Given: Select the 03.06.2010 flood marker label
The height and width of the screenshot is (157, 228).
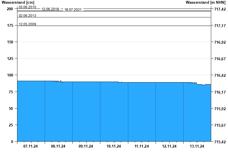Looking at the screenshot, I should [27, 7].
